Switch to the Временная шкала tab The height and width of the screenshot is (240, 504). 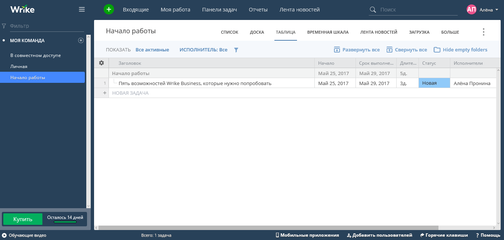click(x=328, y=32)
